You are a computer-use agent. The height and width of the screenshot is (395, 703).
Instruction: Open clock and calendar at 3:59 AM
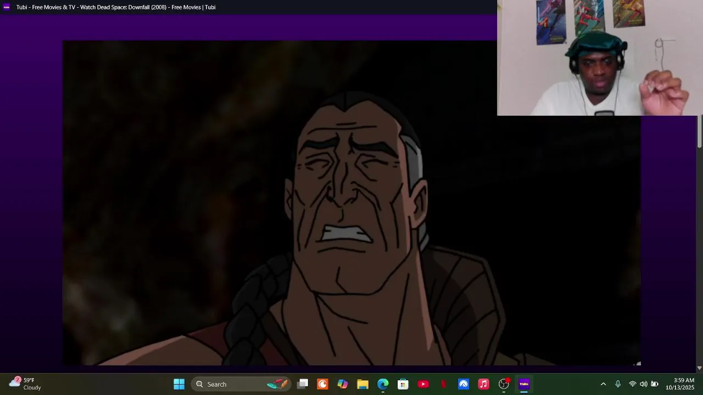[680, 384]
